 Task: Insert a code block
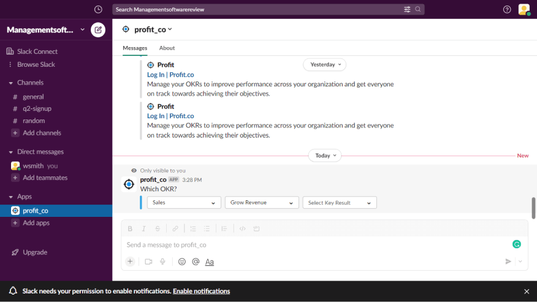point(256,228)
